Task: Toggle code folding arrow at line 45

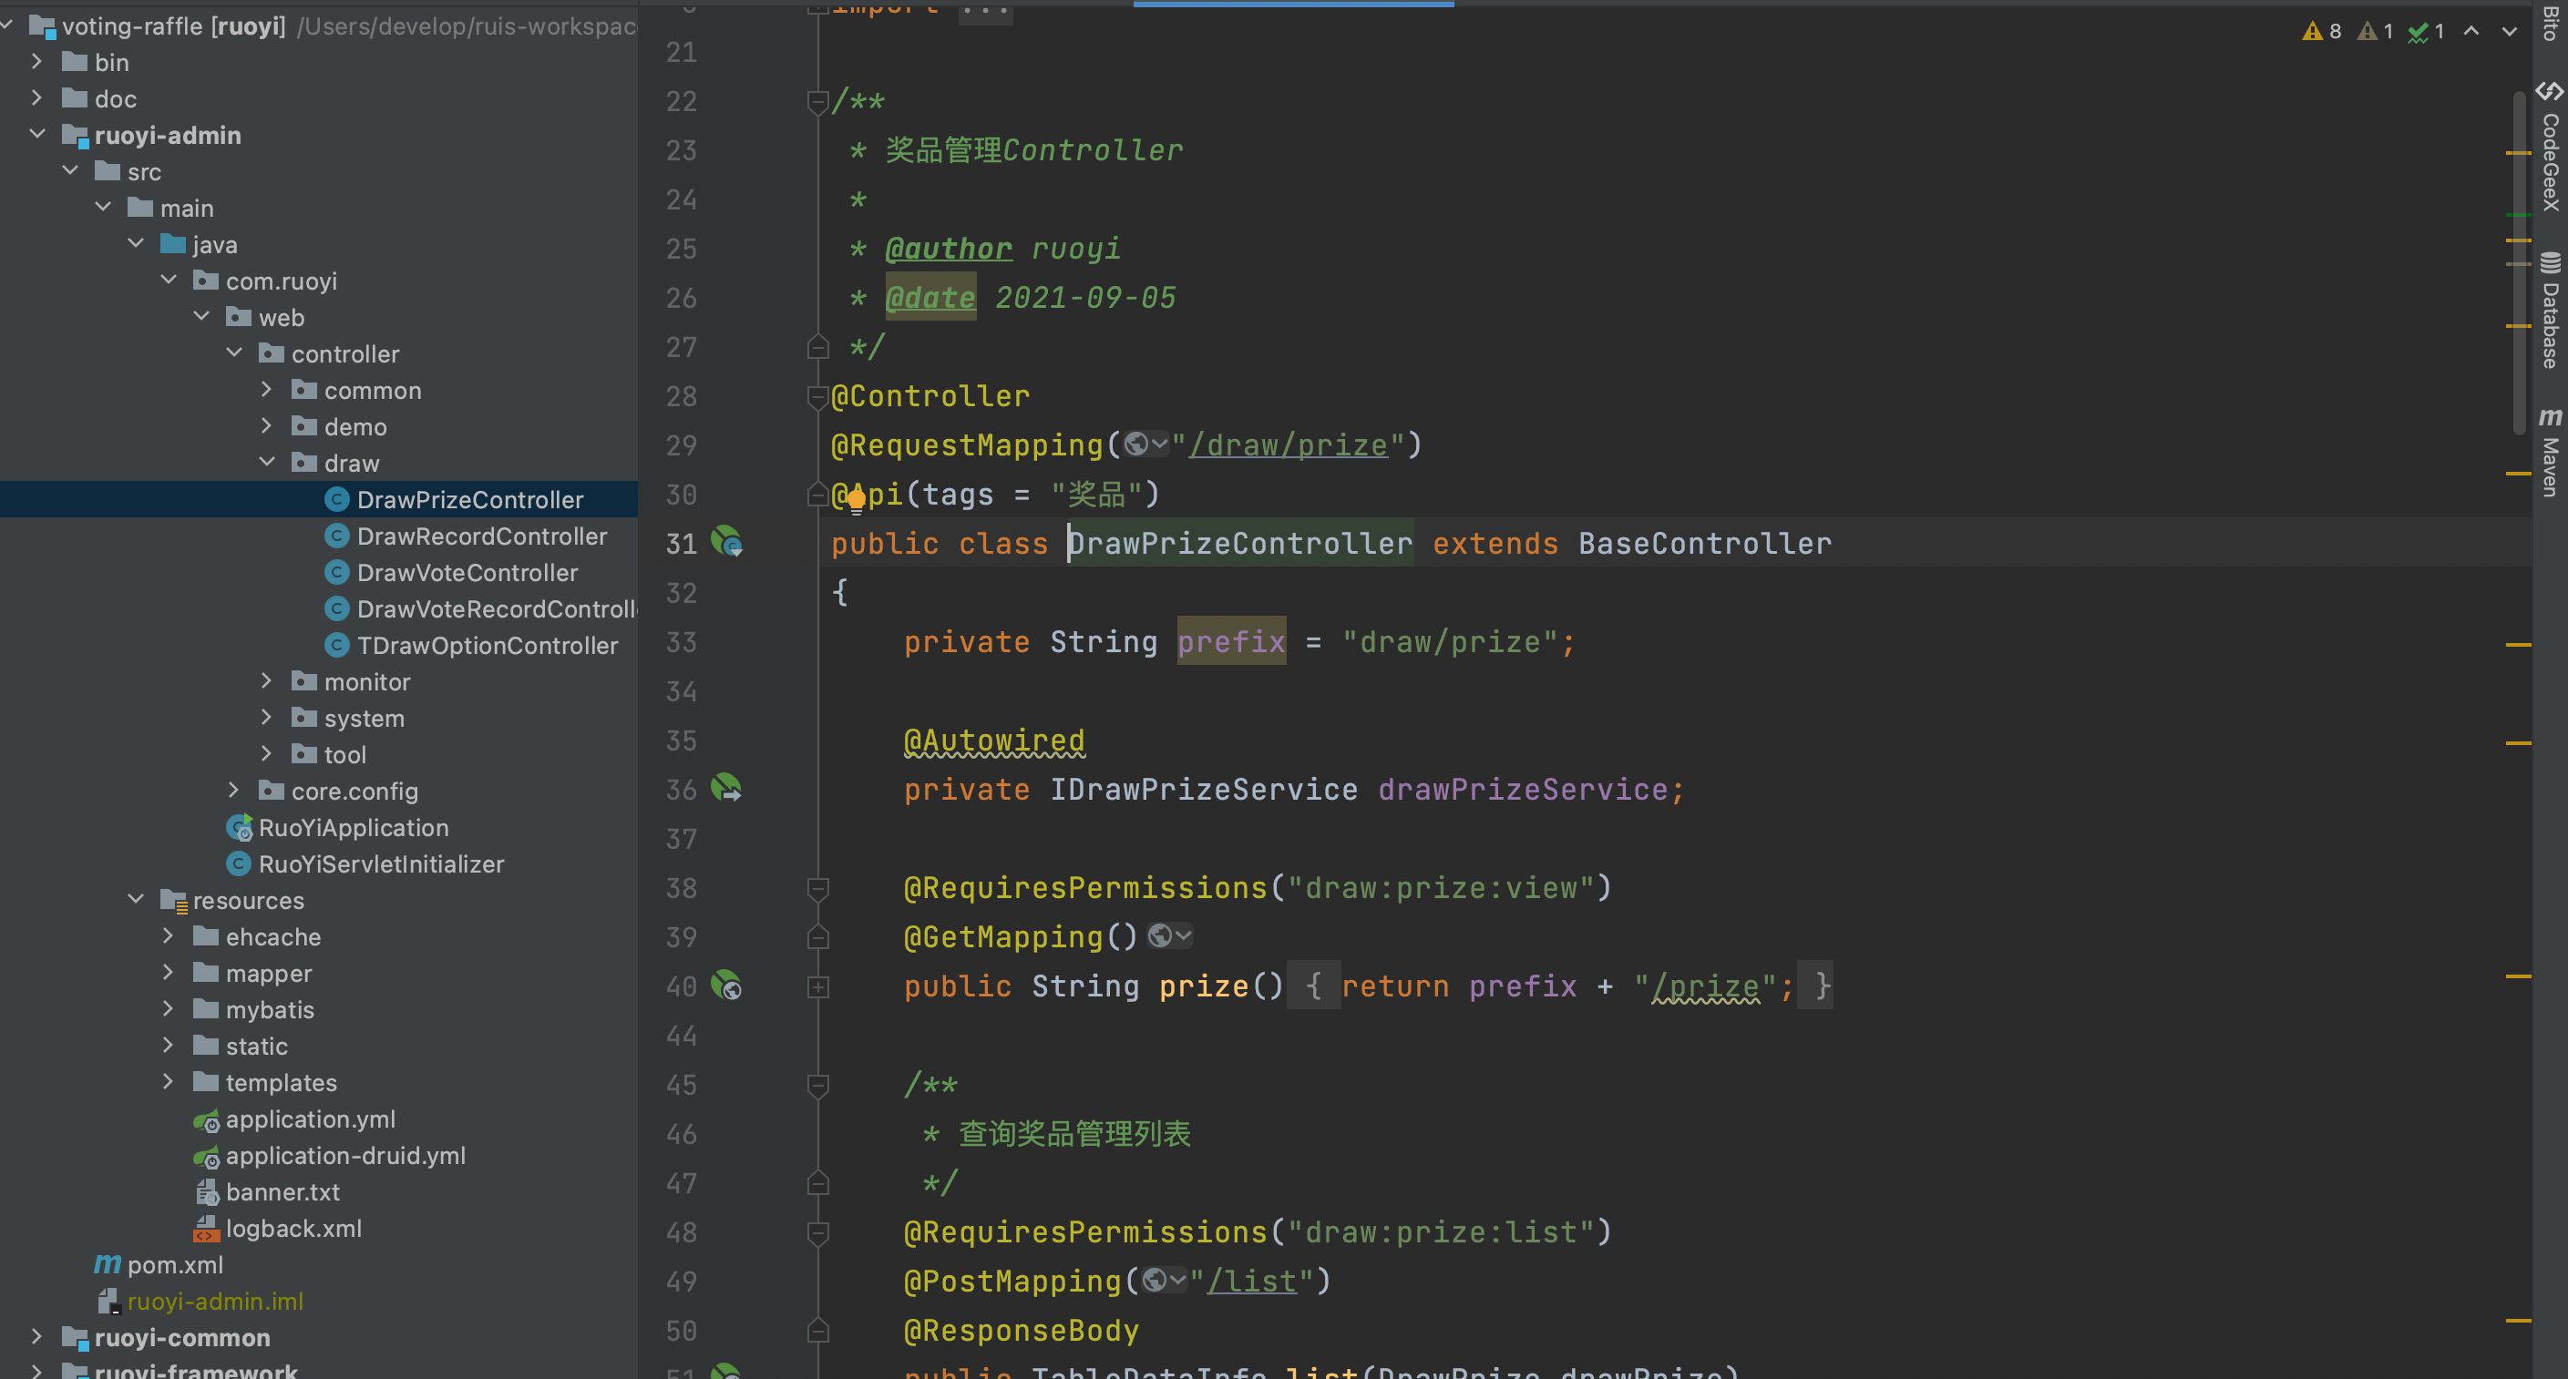Action: tap(817, 1084)
